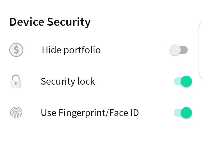Tap the green knob of Fingerprint/Face ID switch
Viewport: 203px width, 141px height.
(x=186, y=113)
